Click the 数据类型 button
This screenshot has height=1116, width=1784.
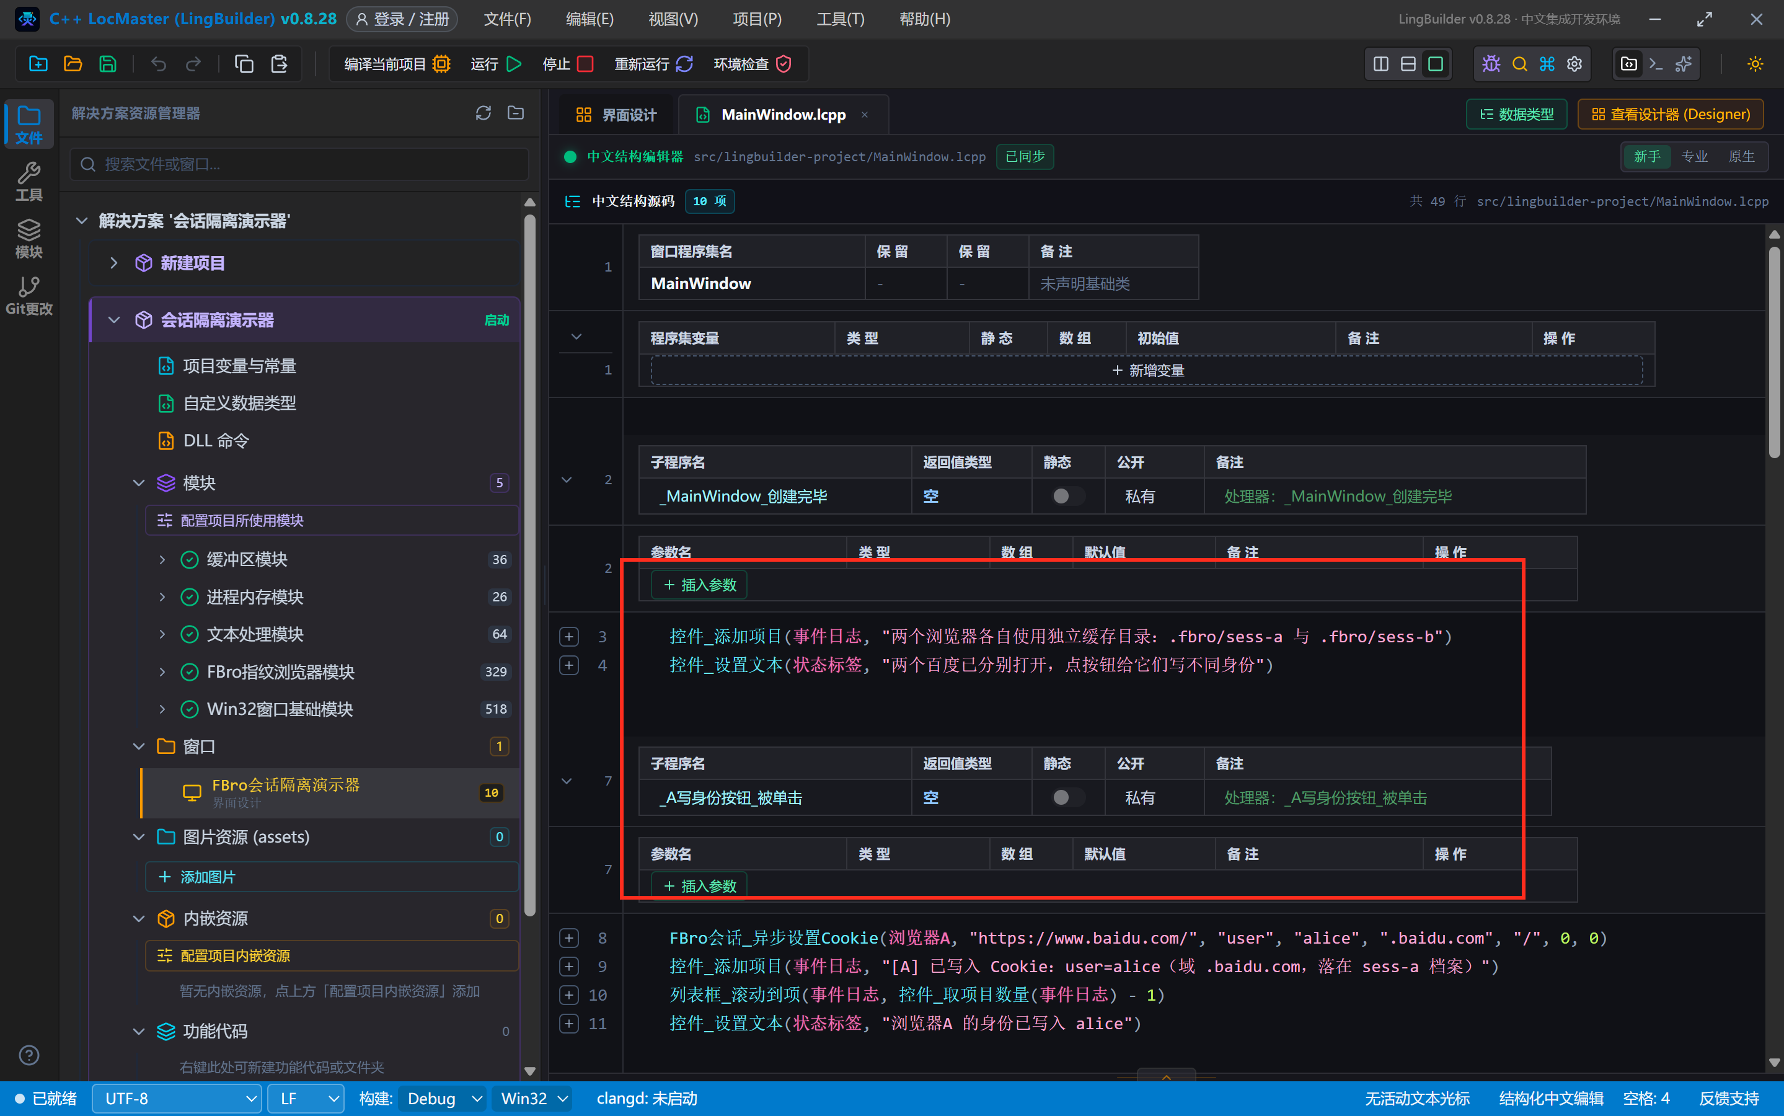(1516, 115)
